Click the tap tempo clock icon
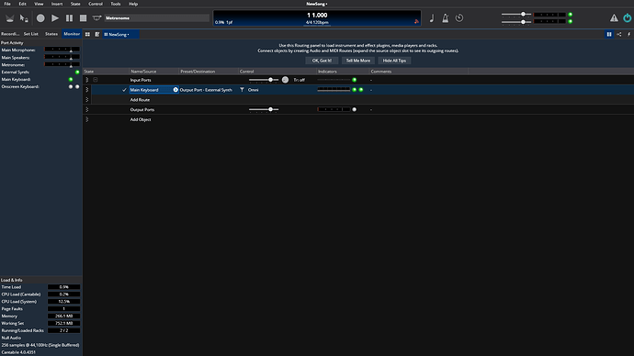This screenshot has width=634, height=356. click(x=459, y=18)
